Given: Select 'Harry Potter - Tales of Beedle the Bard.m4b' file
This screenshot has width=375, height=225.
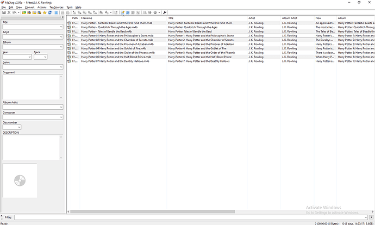Looking at the screenshot, I should [107, 32].
